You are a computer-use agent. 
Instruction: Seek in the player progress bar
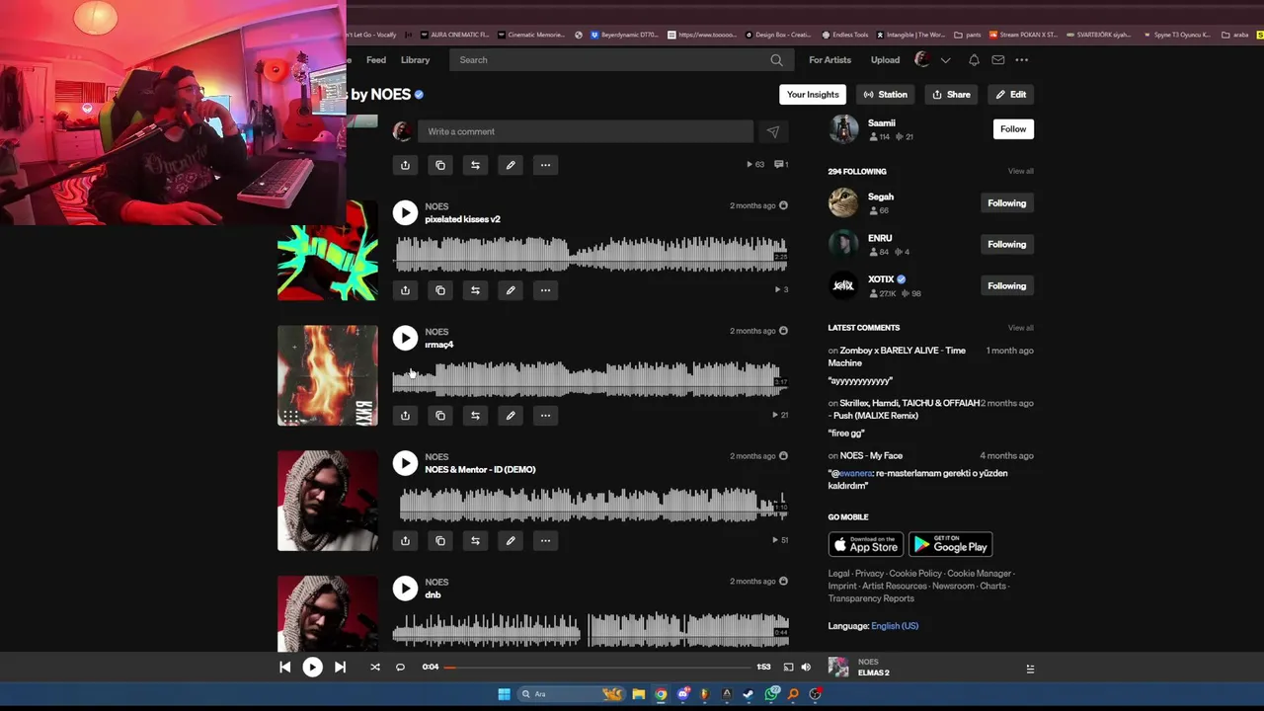click(x=599, y=668)
